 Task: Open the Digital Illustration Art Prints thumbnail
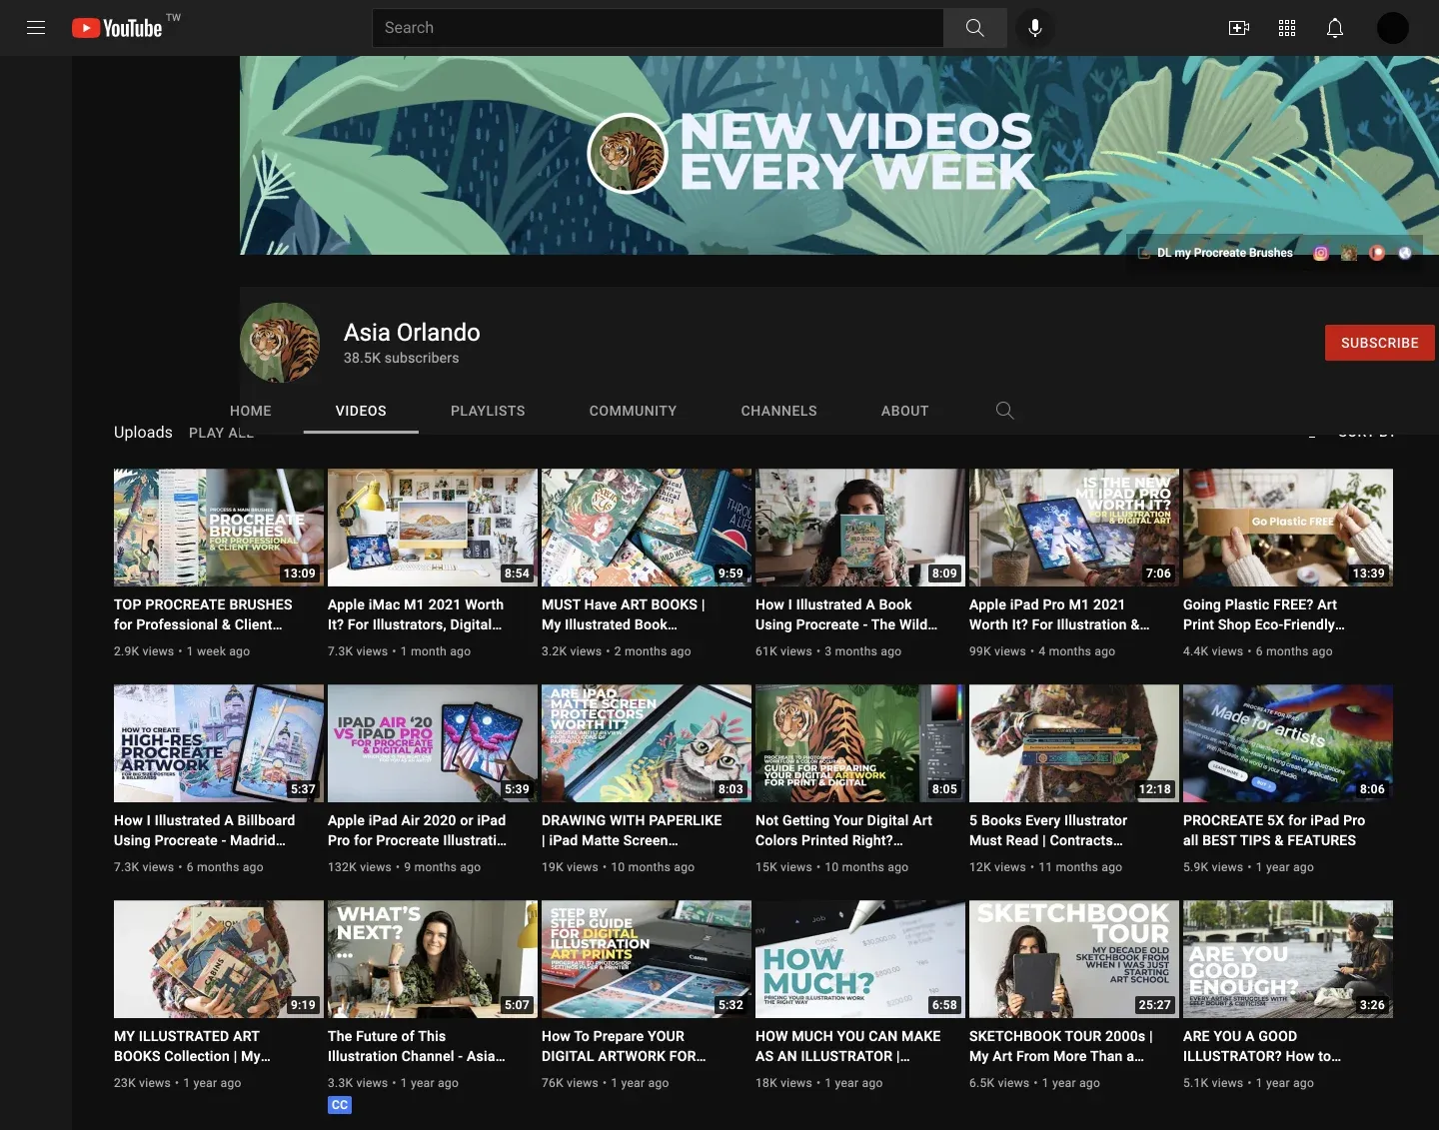click(x=647, y=959)
